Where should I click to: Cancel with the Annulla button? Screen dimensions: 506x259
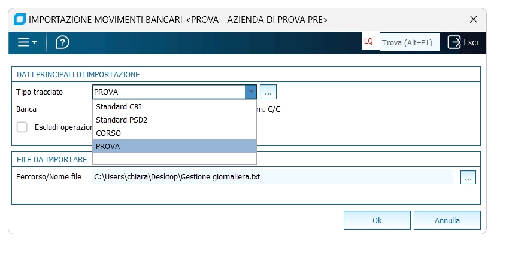[447, 220]
